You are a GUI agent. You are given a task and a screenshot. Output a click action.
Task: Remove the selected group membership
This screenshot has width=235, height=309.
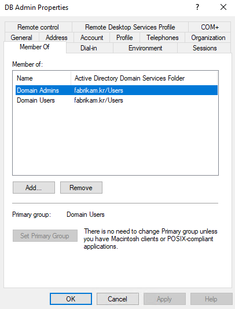pyautogui.click(x=81, y=187)
